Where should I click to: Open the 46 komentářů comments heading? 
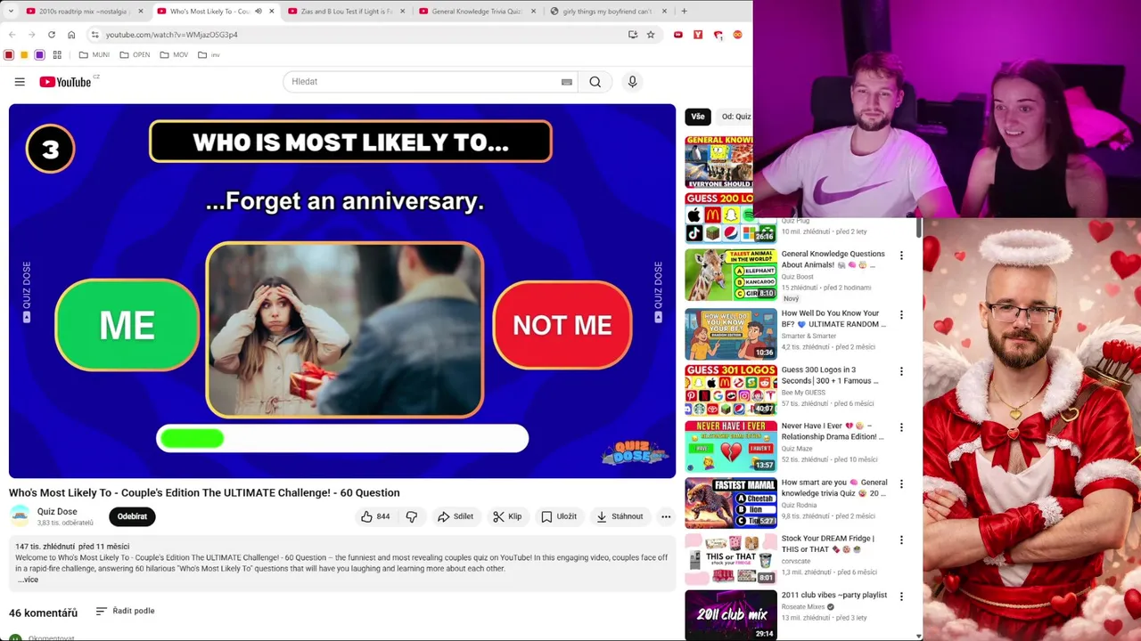click(43, 613)
